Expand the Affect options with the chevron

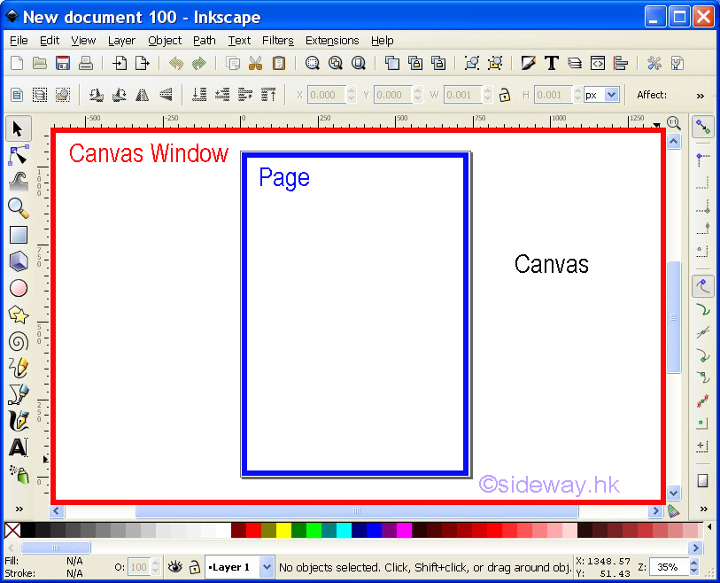[x=700, y=94]
